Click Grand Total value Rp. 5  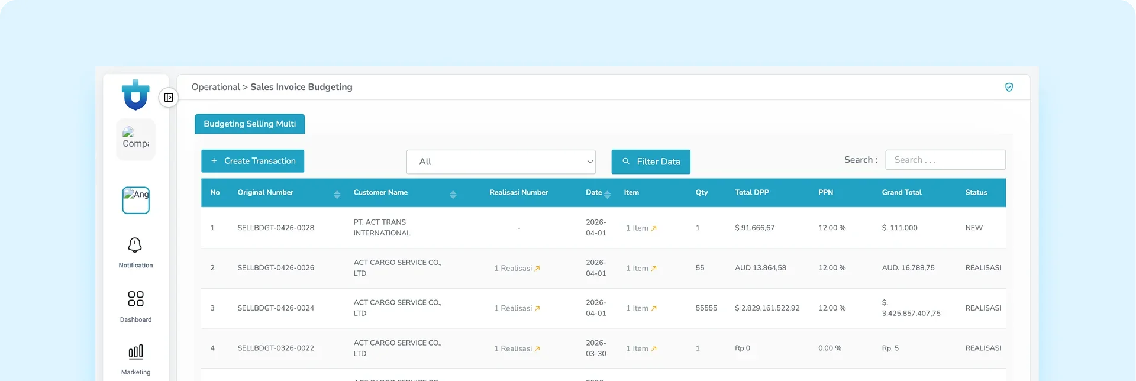point(890,348)
